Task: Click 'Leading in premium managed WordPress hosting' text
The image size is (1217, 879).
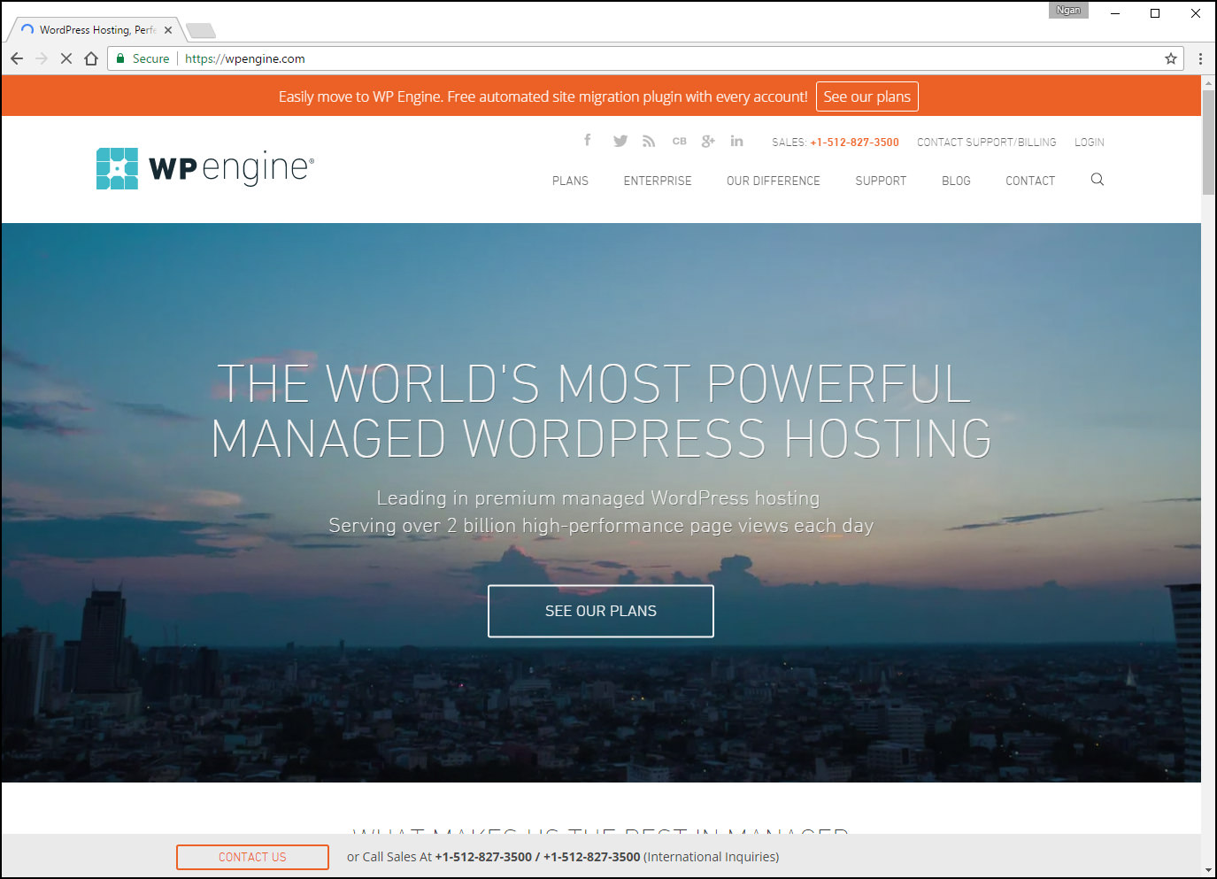Action: coord(598,497)
